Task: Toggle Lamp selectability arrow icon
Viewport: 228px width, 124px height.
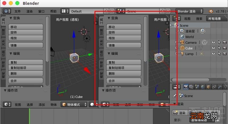Action: point(219,54)
